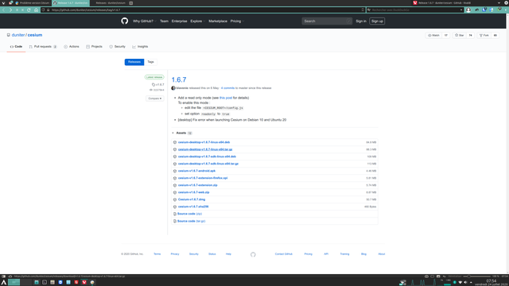The height and width of the screenshot is (286, 509).
Task: Select the Tags tab
Action: pos(150,62)
